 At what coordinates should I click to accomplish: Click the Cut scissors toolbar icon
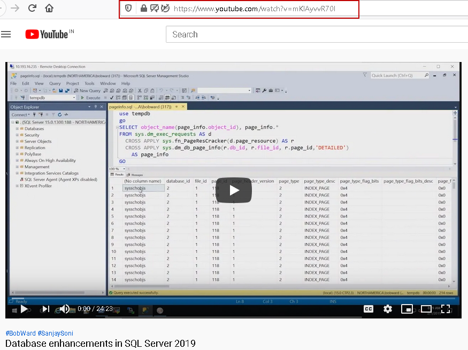pyautogui.click(x=140, y=91)
